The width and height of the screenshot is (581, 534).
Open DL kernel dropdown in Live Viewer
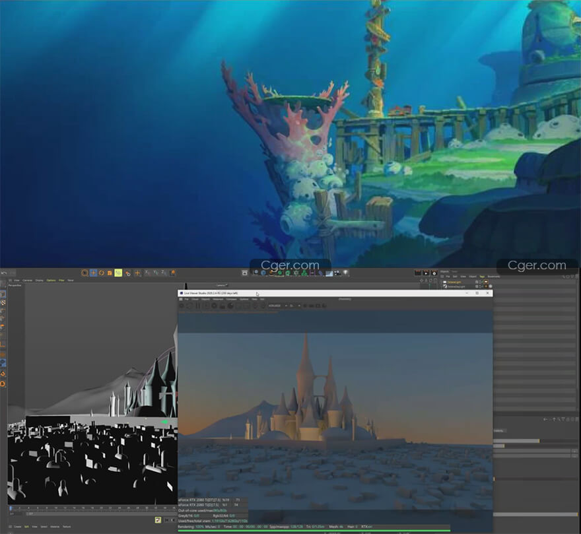point(294,306)
